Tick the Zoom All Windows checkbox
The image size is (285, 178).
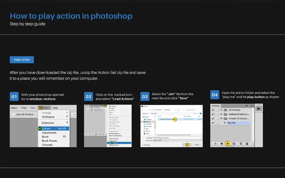[x=14, y=114]
